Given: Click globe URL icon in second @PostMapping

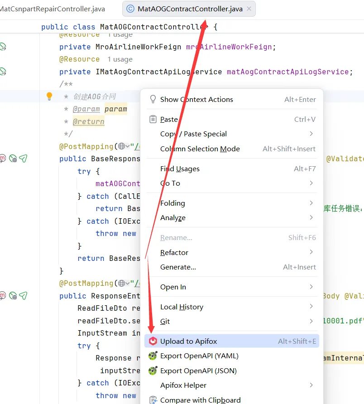Looking at the screenshot, I should point(122,283).
